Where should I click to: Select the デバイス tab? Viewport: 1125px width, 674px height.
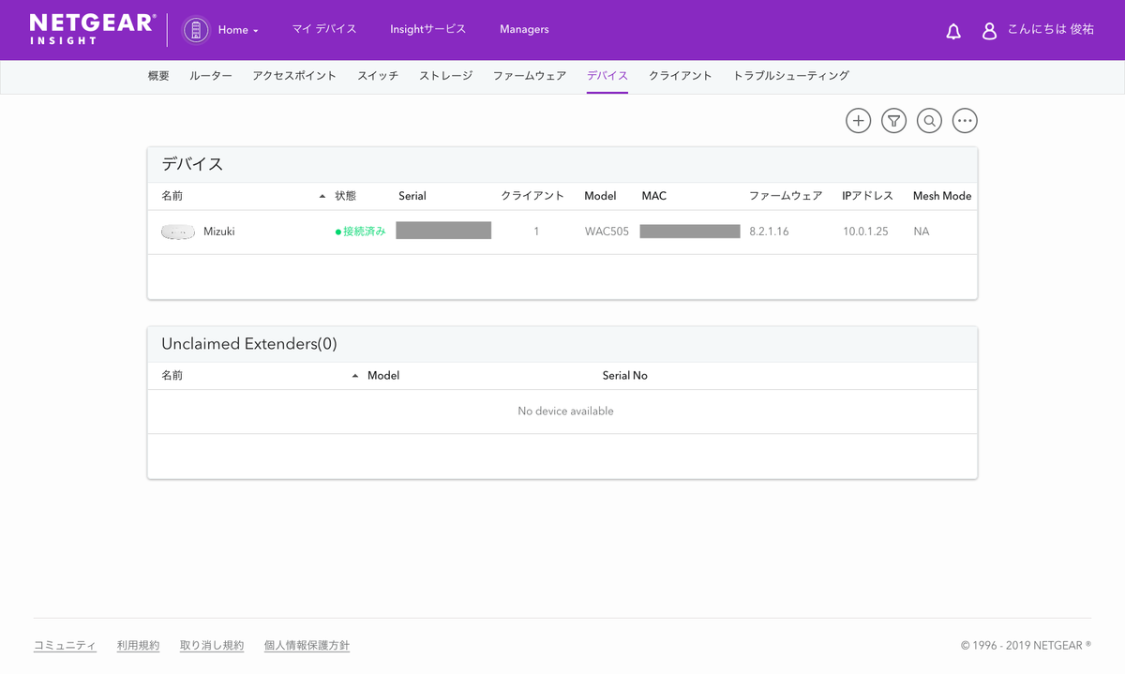607,76
